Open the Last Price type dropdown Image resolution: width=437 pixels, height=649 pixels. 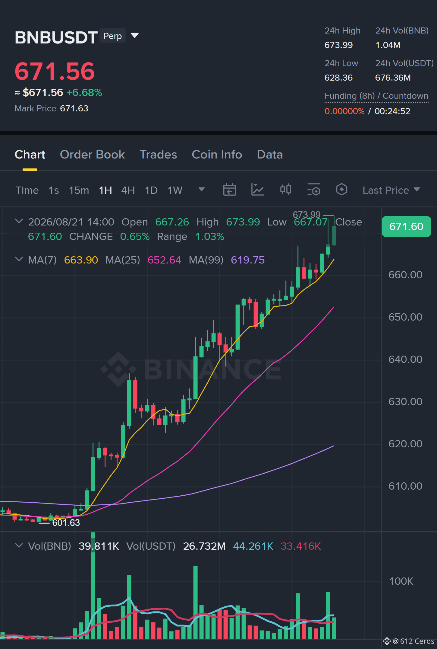(391, 190)
